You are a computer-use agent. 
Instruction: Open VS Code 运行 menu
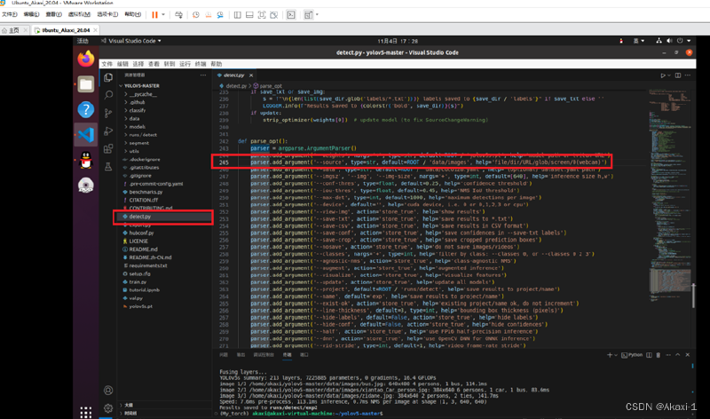click(185, 64)
